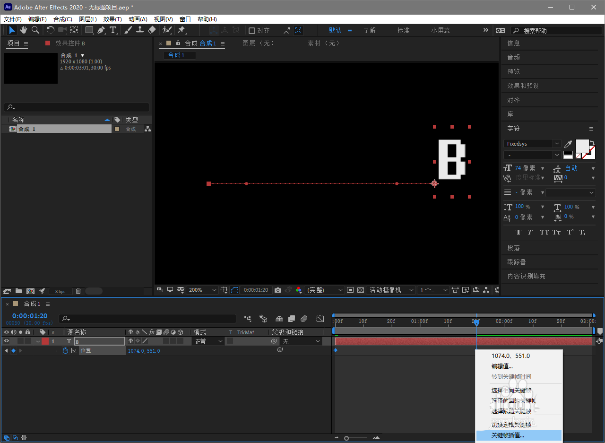This screenshot has height=443, width=605.
Task: Open the 效果(T) menu
Action: 112,19
